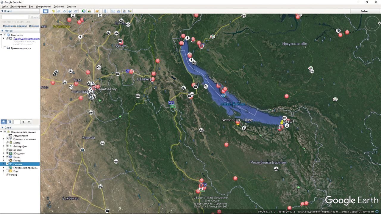Enable the Временные метки checkbox
381x214 pixels.
[5, 48]
